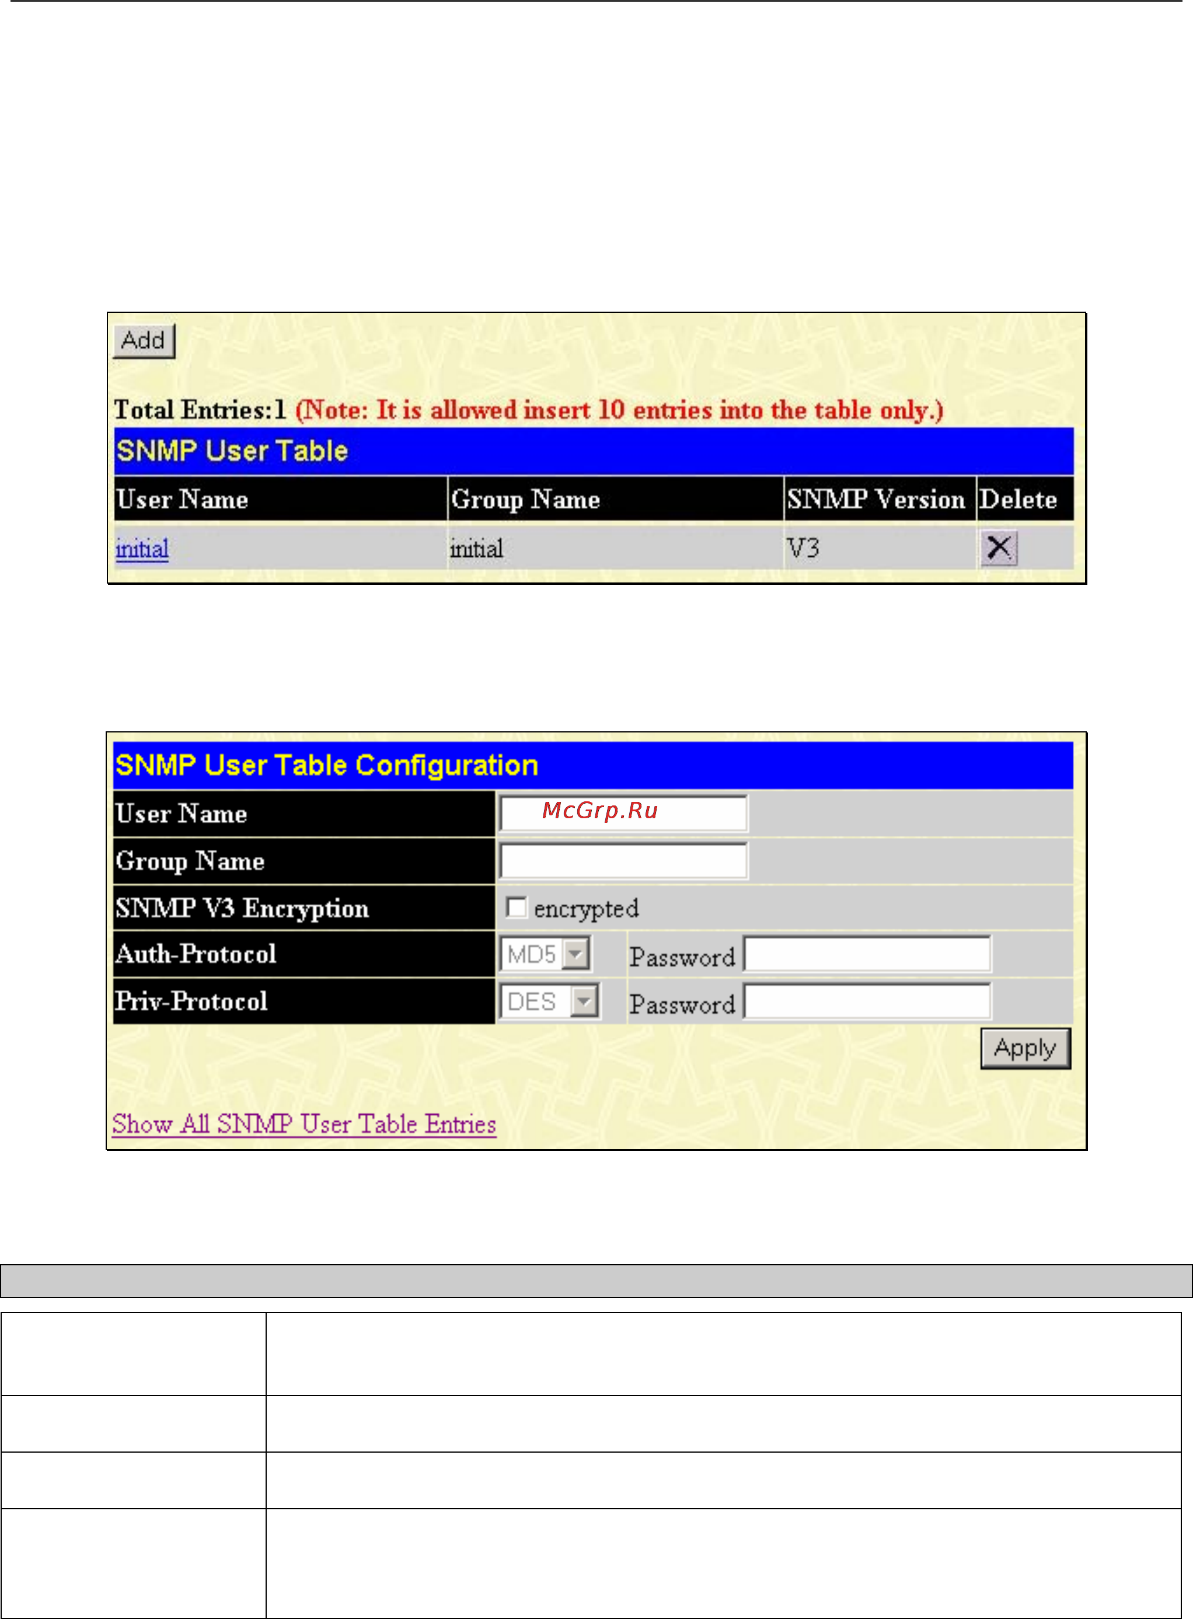Screen dimensions: 1193x1619
Task: Click into the Group Name input field
Action: point(623,861)
